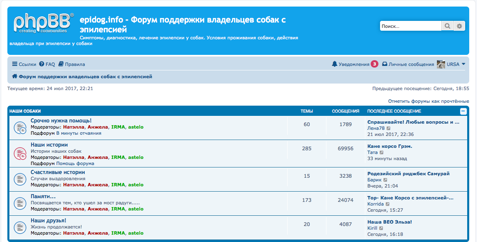This screenshot has height=242, width=477.
Task: Collapse the Наши собаки category
Action: click(463, 111)
